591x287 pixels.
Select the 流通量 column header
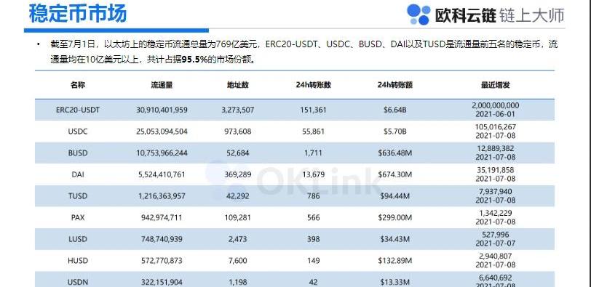click(x=162, y=85)
